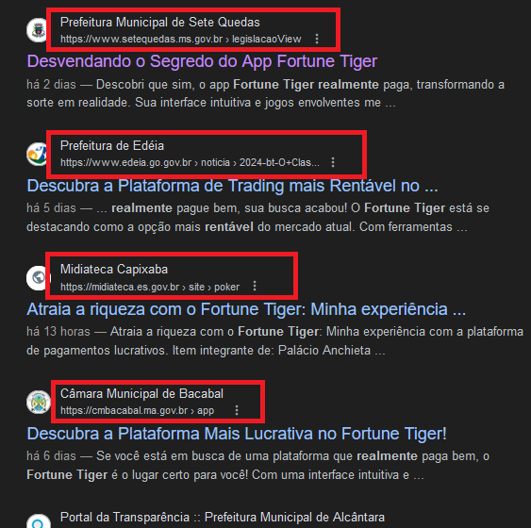Click the edeia.go.gov.br URL breadcrumb
Screen dimensions: 531x528
pyautogui.click(x=190, y=163)
